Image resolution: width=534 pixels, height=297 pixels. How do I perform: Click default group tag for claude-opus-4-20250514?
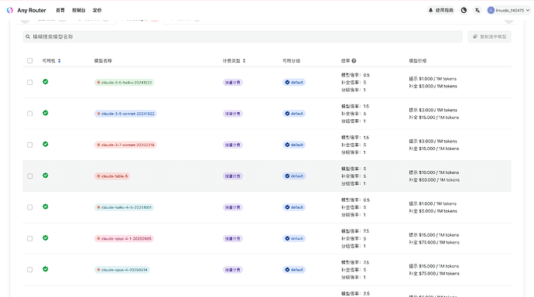[294, 270]
